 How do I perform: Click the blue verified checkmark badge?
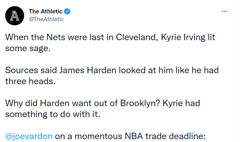(x=67, y=12)
